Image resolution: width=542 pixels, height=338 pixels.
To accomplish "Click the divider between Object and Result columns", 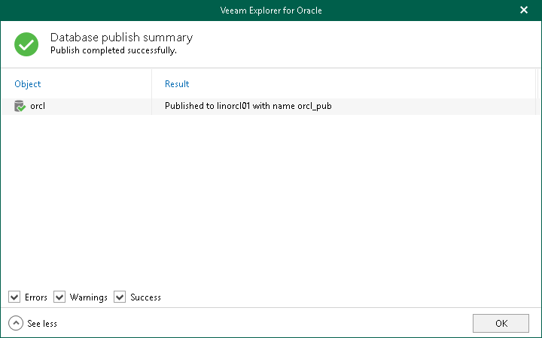I will tap(152, 84).
